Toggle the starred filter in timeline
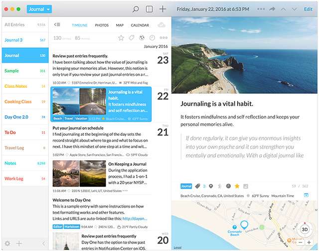 [121, 38]
